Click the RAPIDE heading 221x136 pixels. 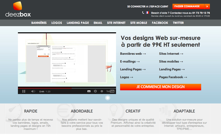point(31,111)
